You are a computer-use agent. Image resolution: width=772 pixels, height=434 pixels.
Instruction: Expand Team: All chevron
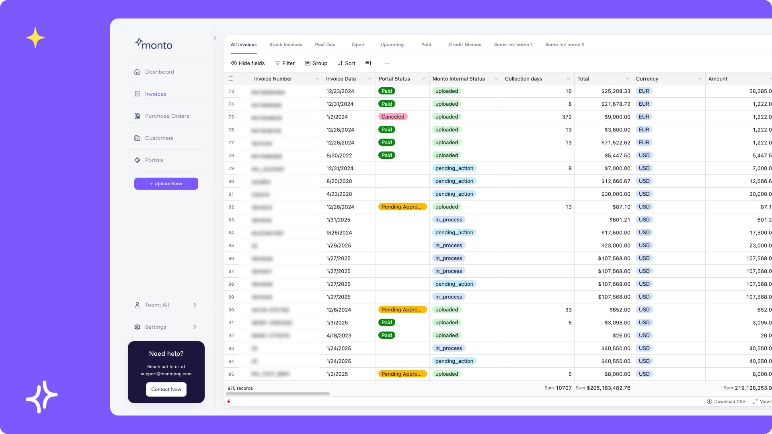tap(195, 305)
